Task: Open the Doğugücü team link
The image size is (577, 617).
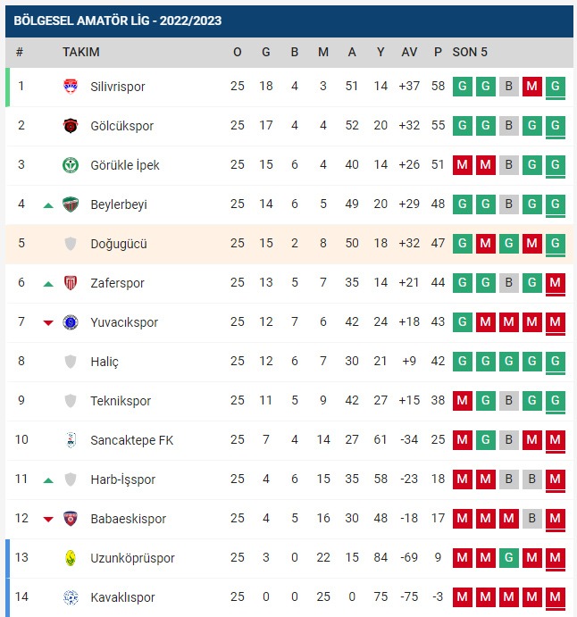Action: tap(119, 244)
